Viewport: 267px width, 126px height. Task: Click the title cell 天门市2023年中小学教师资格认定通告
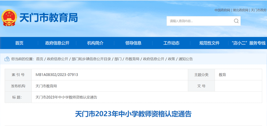(x=147, y=97)
